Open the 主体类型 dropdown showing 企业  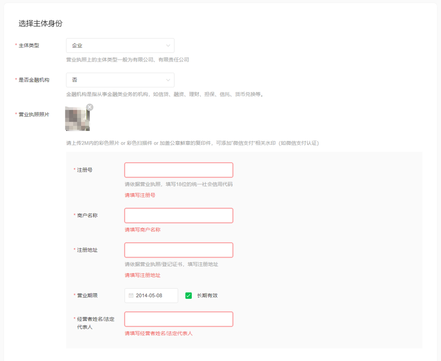tap(120, 45)
